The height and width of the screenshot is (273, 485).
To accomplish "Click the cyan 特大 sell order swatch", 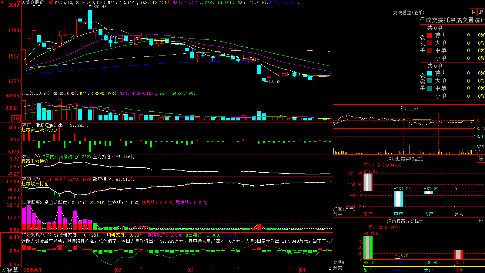I will click(429, 73).
